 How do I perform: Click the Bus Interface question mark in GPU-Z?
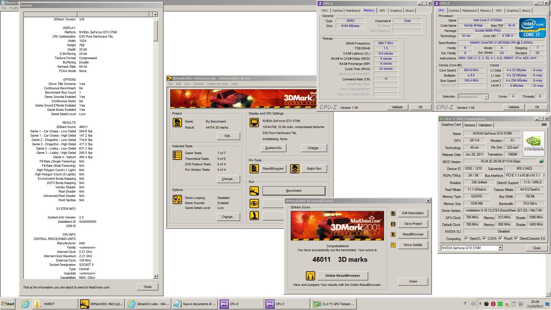point(544,175)
